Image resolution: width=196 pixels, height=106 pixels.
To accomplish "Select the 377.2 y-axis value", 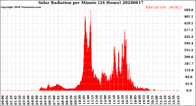I will (x=189, y=30).
